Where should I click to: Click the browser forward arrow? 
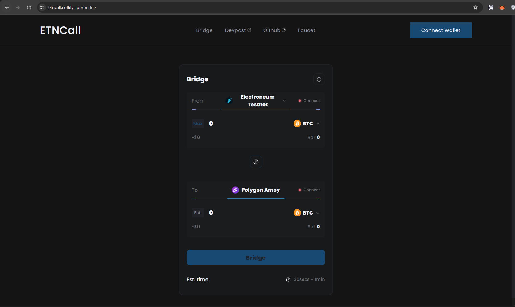18,7
